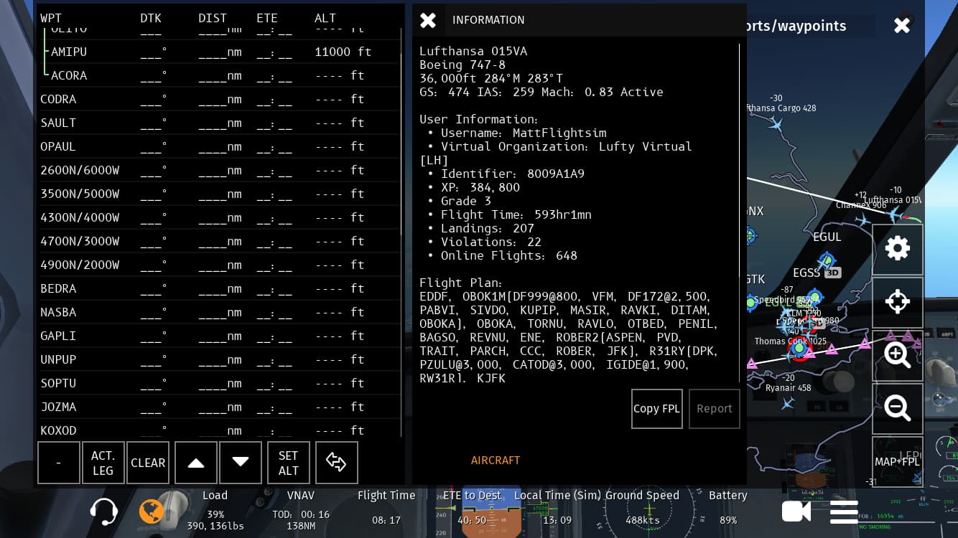Select the ACORA waypoint row
This screenshot has height=538, width=958.
(x=219, y=75)
